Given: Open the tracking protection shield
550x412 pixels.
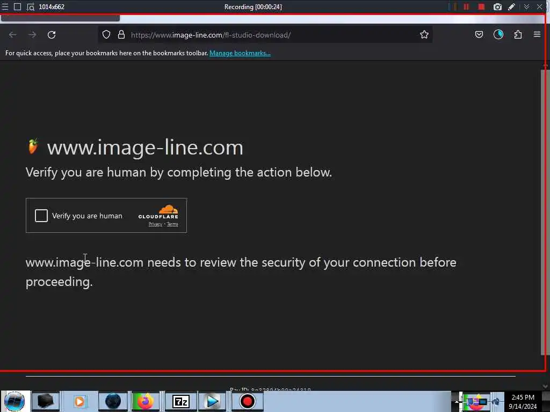Looking at the screenshot, I should [106, 34].
